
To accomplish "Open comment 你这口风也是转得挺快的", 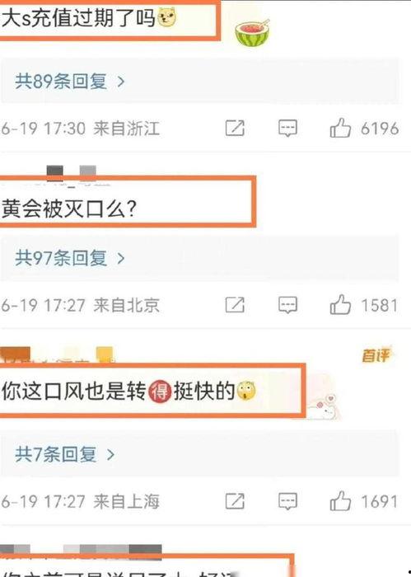I will pyautogui.click(x=128, y=391).
